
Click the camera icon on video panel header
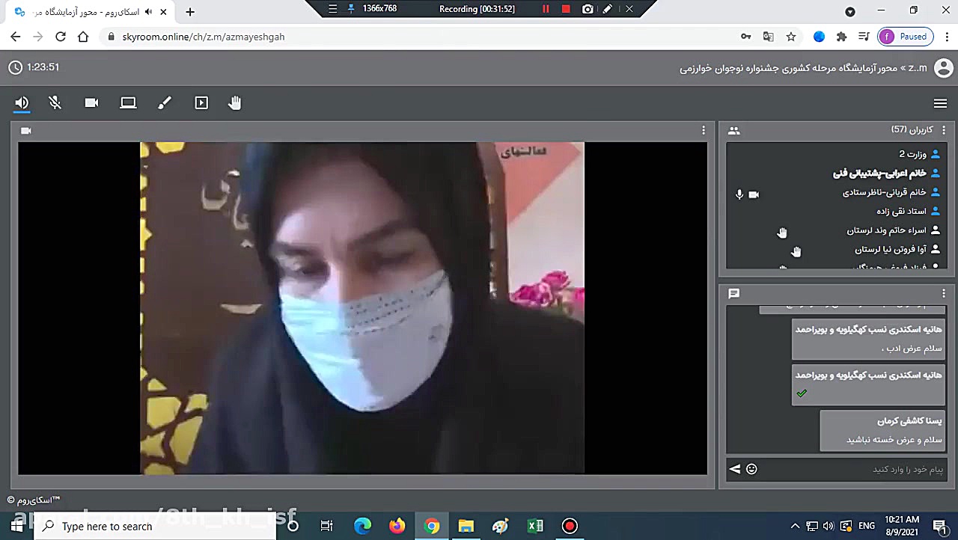point(26,131)
